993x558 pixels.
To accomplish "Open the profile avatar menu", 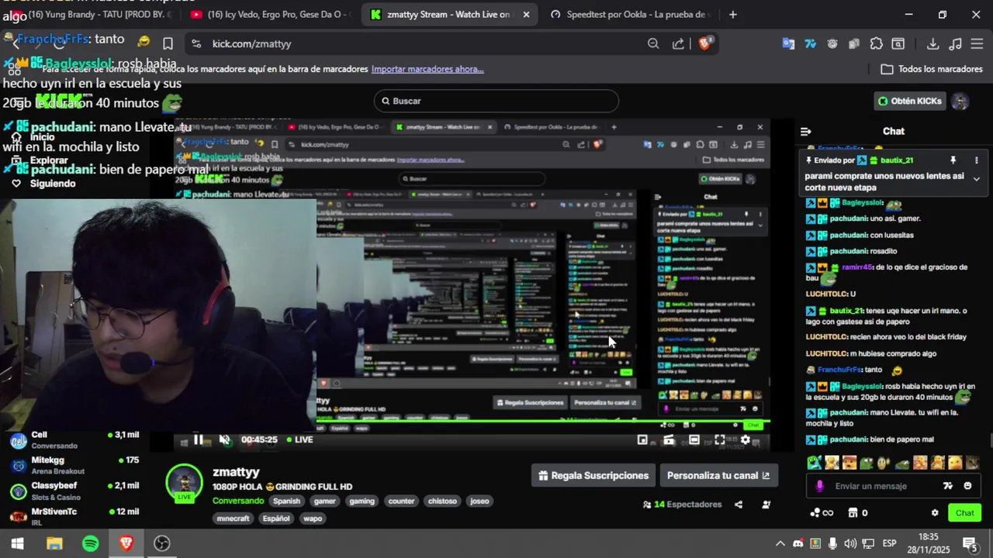I will point(960,102).
